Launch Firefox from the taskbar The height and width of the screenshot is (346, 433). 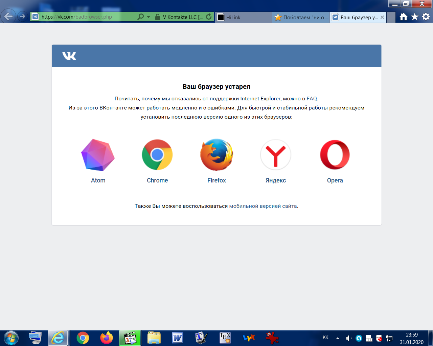(107, 338)
